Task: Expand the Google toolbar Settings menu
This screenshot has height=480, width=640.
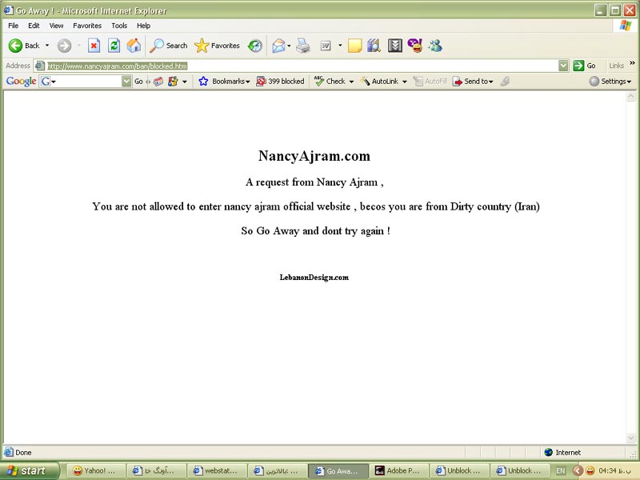Action: (610, 82)
